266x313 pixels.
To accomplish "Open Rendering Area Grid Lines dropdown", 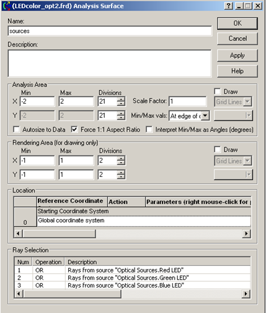I will pos(247,161).
